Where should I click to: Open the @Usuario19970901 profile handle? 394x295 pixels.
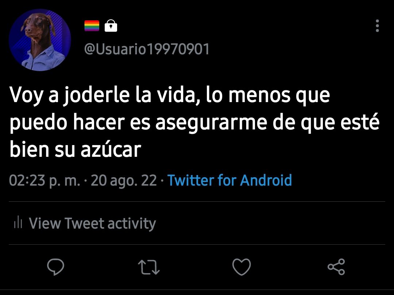[147, 49]
